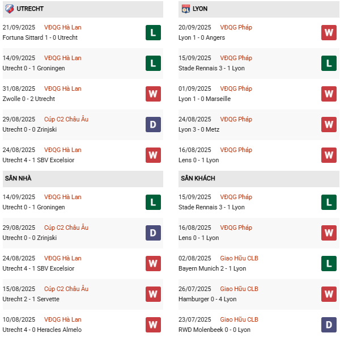Click the W badge for Hamburger 0-4 Lyon
The width and height of the screenshot is (340, 337).
329,294
